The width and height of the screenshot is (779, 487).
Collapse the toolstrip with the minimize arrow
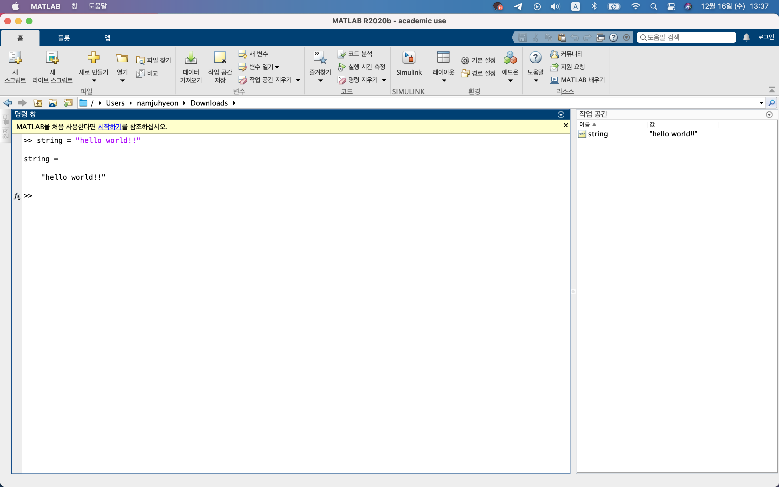pyautogui.click(x=772, y=89)
